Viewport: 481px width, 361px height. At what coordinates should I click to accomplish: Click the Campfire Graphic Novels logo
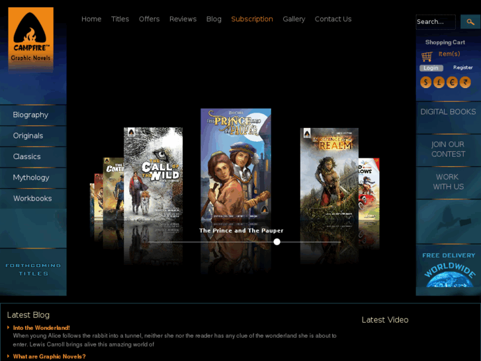(30, 39)
